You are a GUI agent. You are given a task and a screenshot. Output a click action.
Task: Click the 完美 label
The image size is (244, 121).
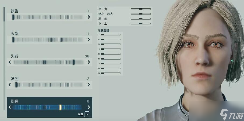(x=80, y=115)
